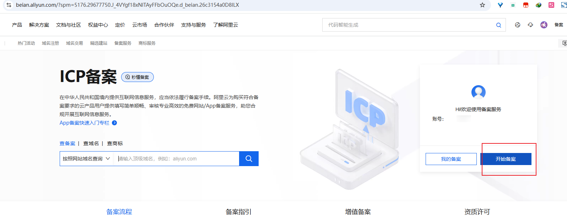
Task: Open the download manager globe extension
Action: point(539,5)
